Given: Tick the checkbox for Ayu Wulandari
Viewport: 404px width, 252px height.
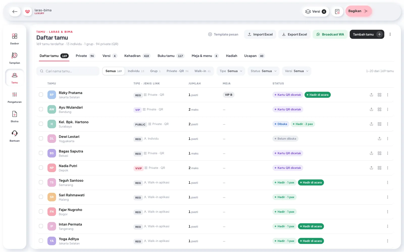Looking at the screenshot, I should 41,109.
